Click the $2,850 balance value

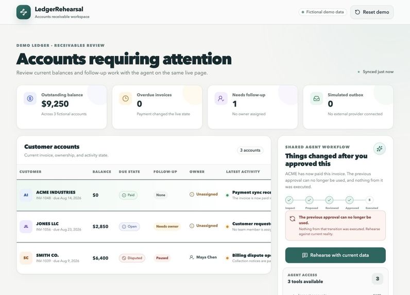[100, 227]
